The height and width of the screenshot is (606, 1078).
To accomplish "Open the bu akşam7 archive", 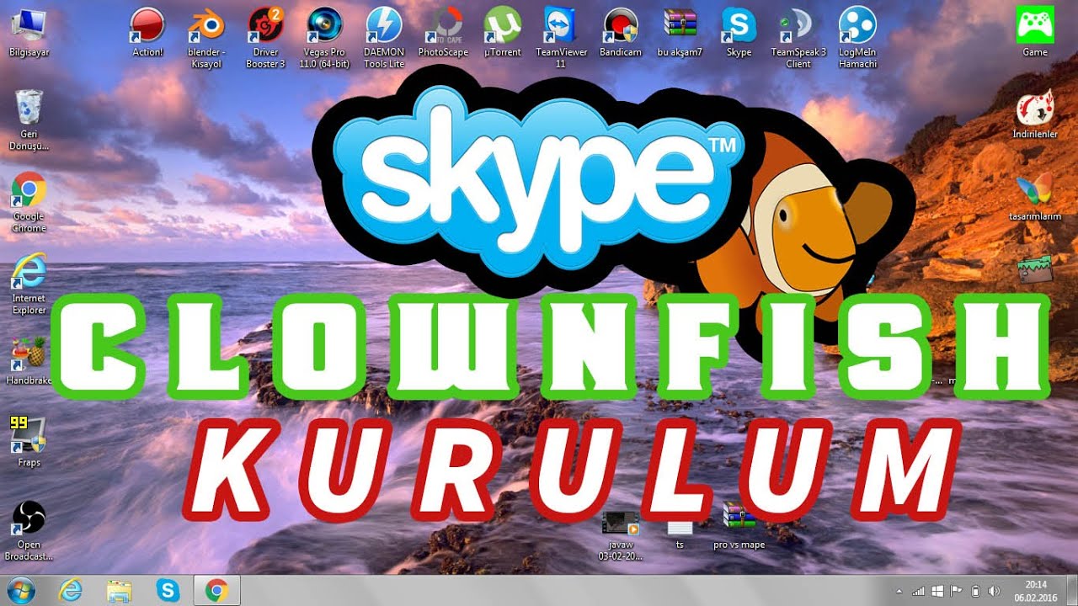I will (x=680, y=32).
